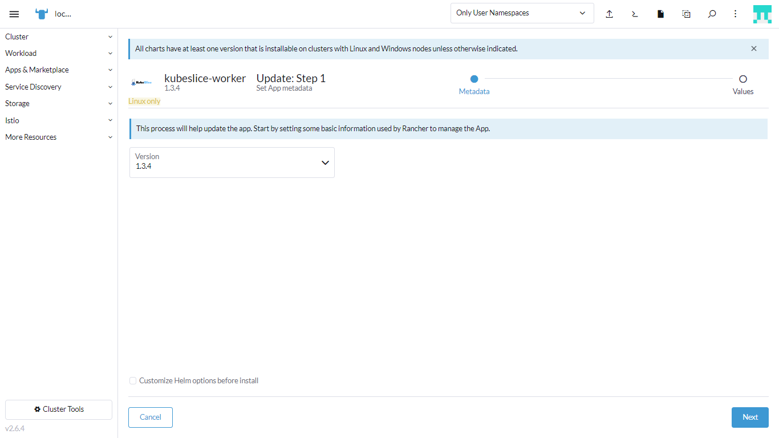Click the Values step circle
The width and height of the screenshot is (779, 438).
743,79
